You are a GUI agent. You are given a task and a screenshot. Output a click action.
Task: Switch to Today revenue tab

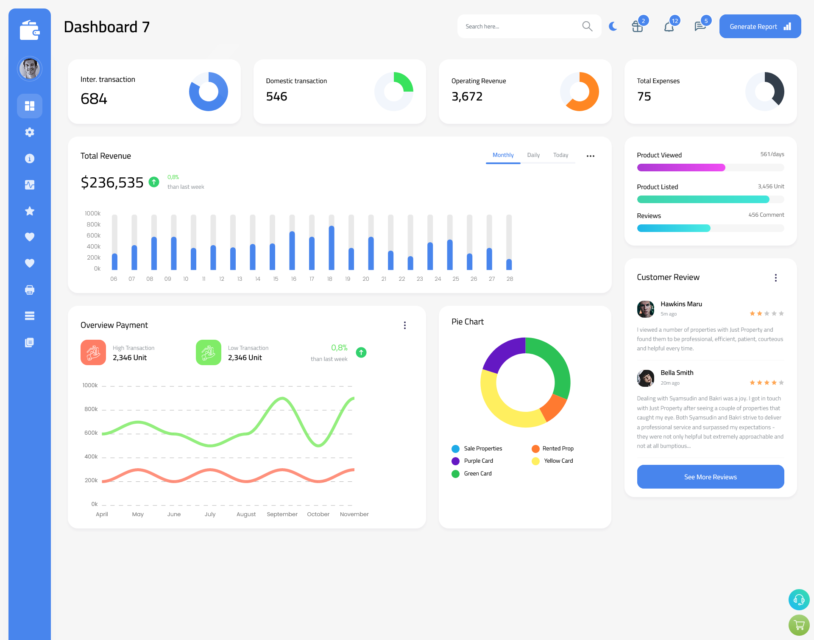pos(561,155)
